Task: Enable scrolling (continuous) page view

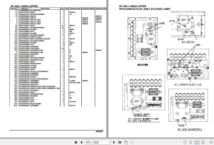Action: 191,143
